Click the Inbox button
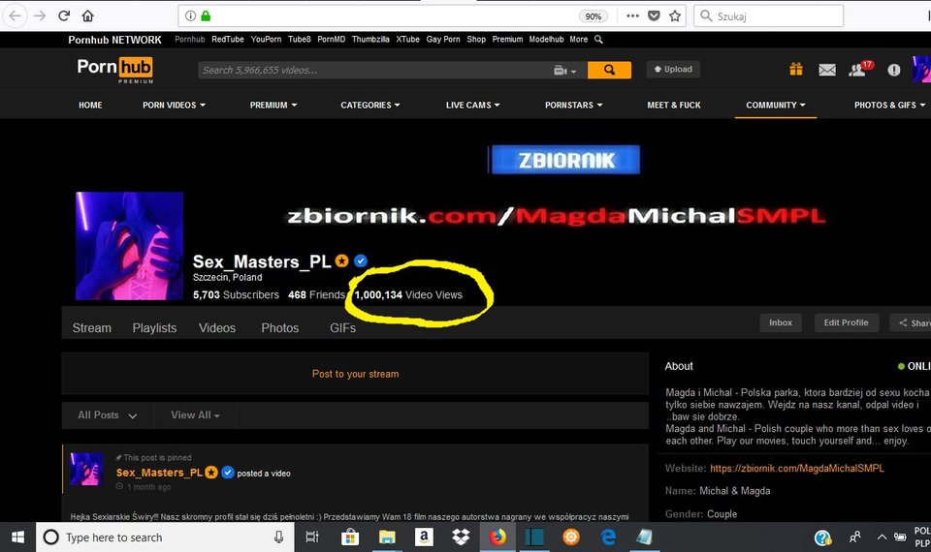The image size is (931, 552). click(781, 322)
